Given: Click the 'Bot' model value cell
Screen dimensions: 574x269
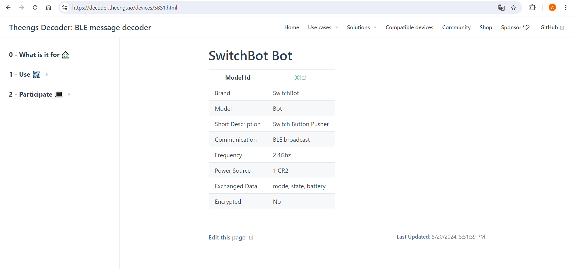Looking at the screenshot, I should [x=301, y=108].
